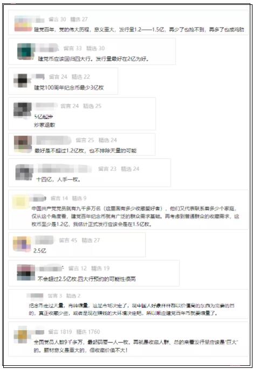Click blurred username of 纪念币走过大量 comment
Screen dimensions: 253x369
click(x=35, y=296)
